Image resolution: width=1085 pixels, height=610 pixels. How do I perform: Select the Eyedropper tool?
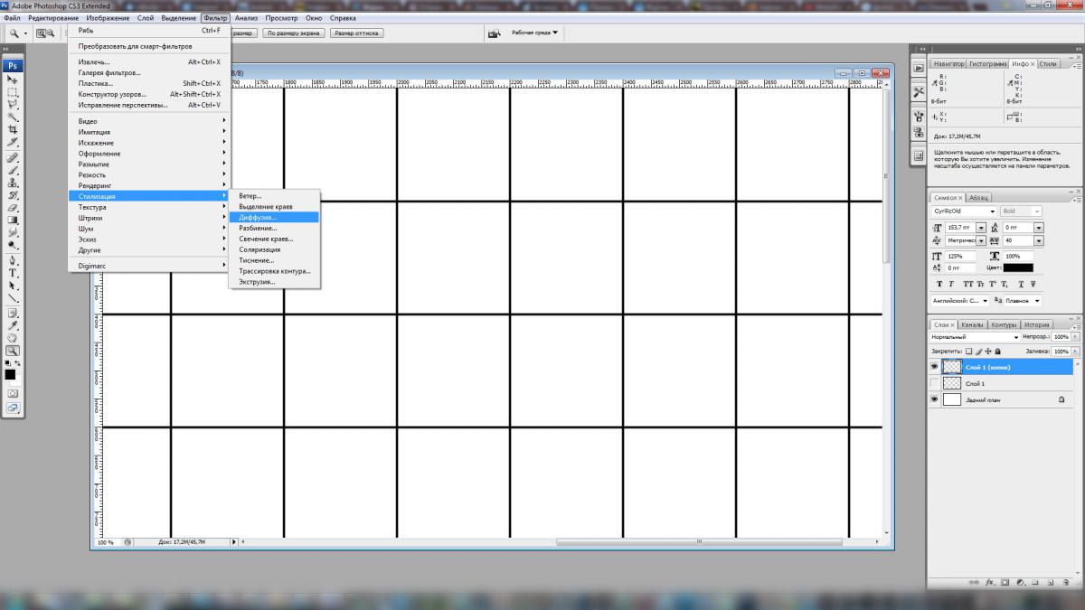14,325
